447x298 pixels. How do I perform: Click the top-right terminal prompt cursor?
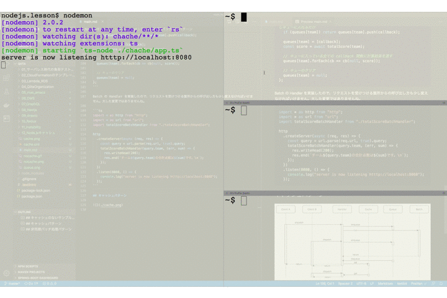click(x=244, y=17)
